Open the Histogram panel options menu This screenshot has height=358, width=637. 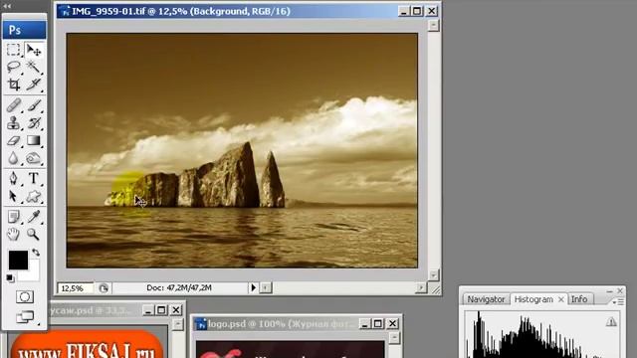click(x=618, y=302)
